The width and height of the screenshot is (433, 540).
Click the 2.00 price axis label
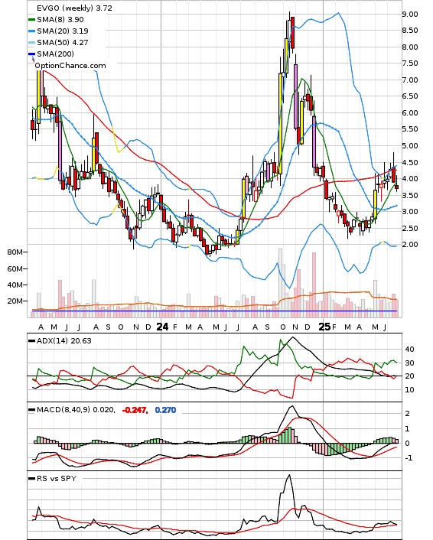coord(410,245)
